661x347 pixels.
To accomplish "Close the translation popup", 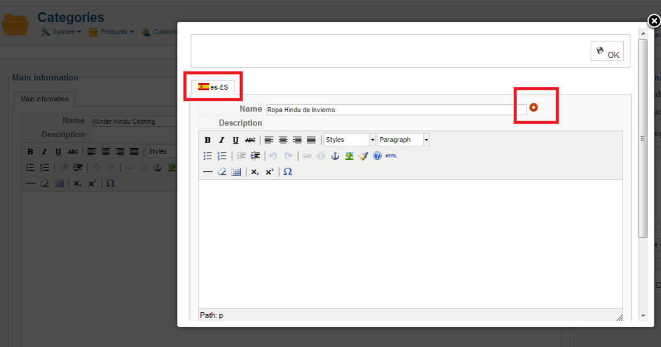I will tap(654, 21).
